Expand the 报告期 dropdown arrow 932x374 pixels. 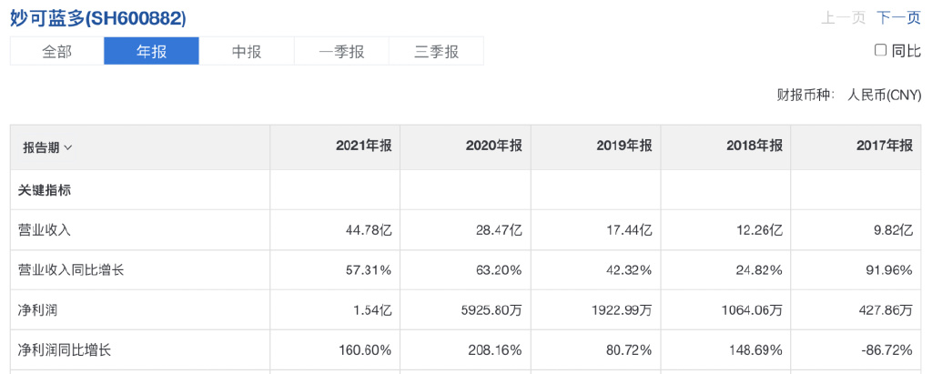pyautogui.click(x=68, y=147)
